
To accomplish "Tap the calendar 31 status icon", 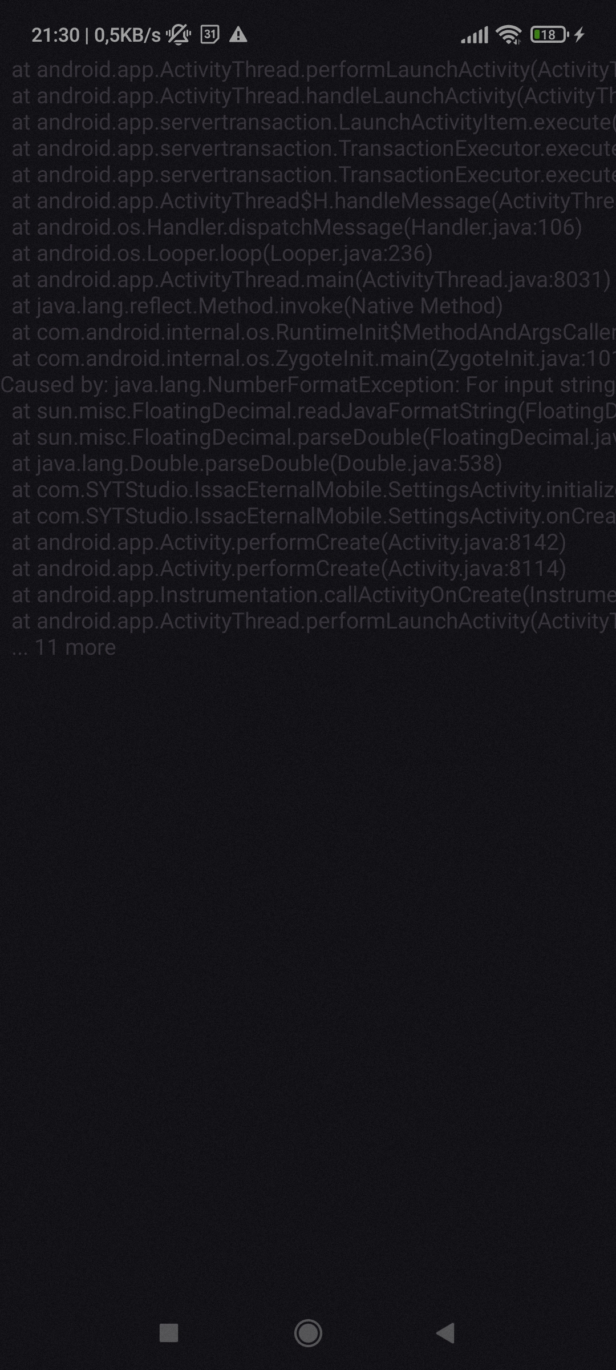I will coord(209,35).
